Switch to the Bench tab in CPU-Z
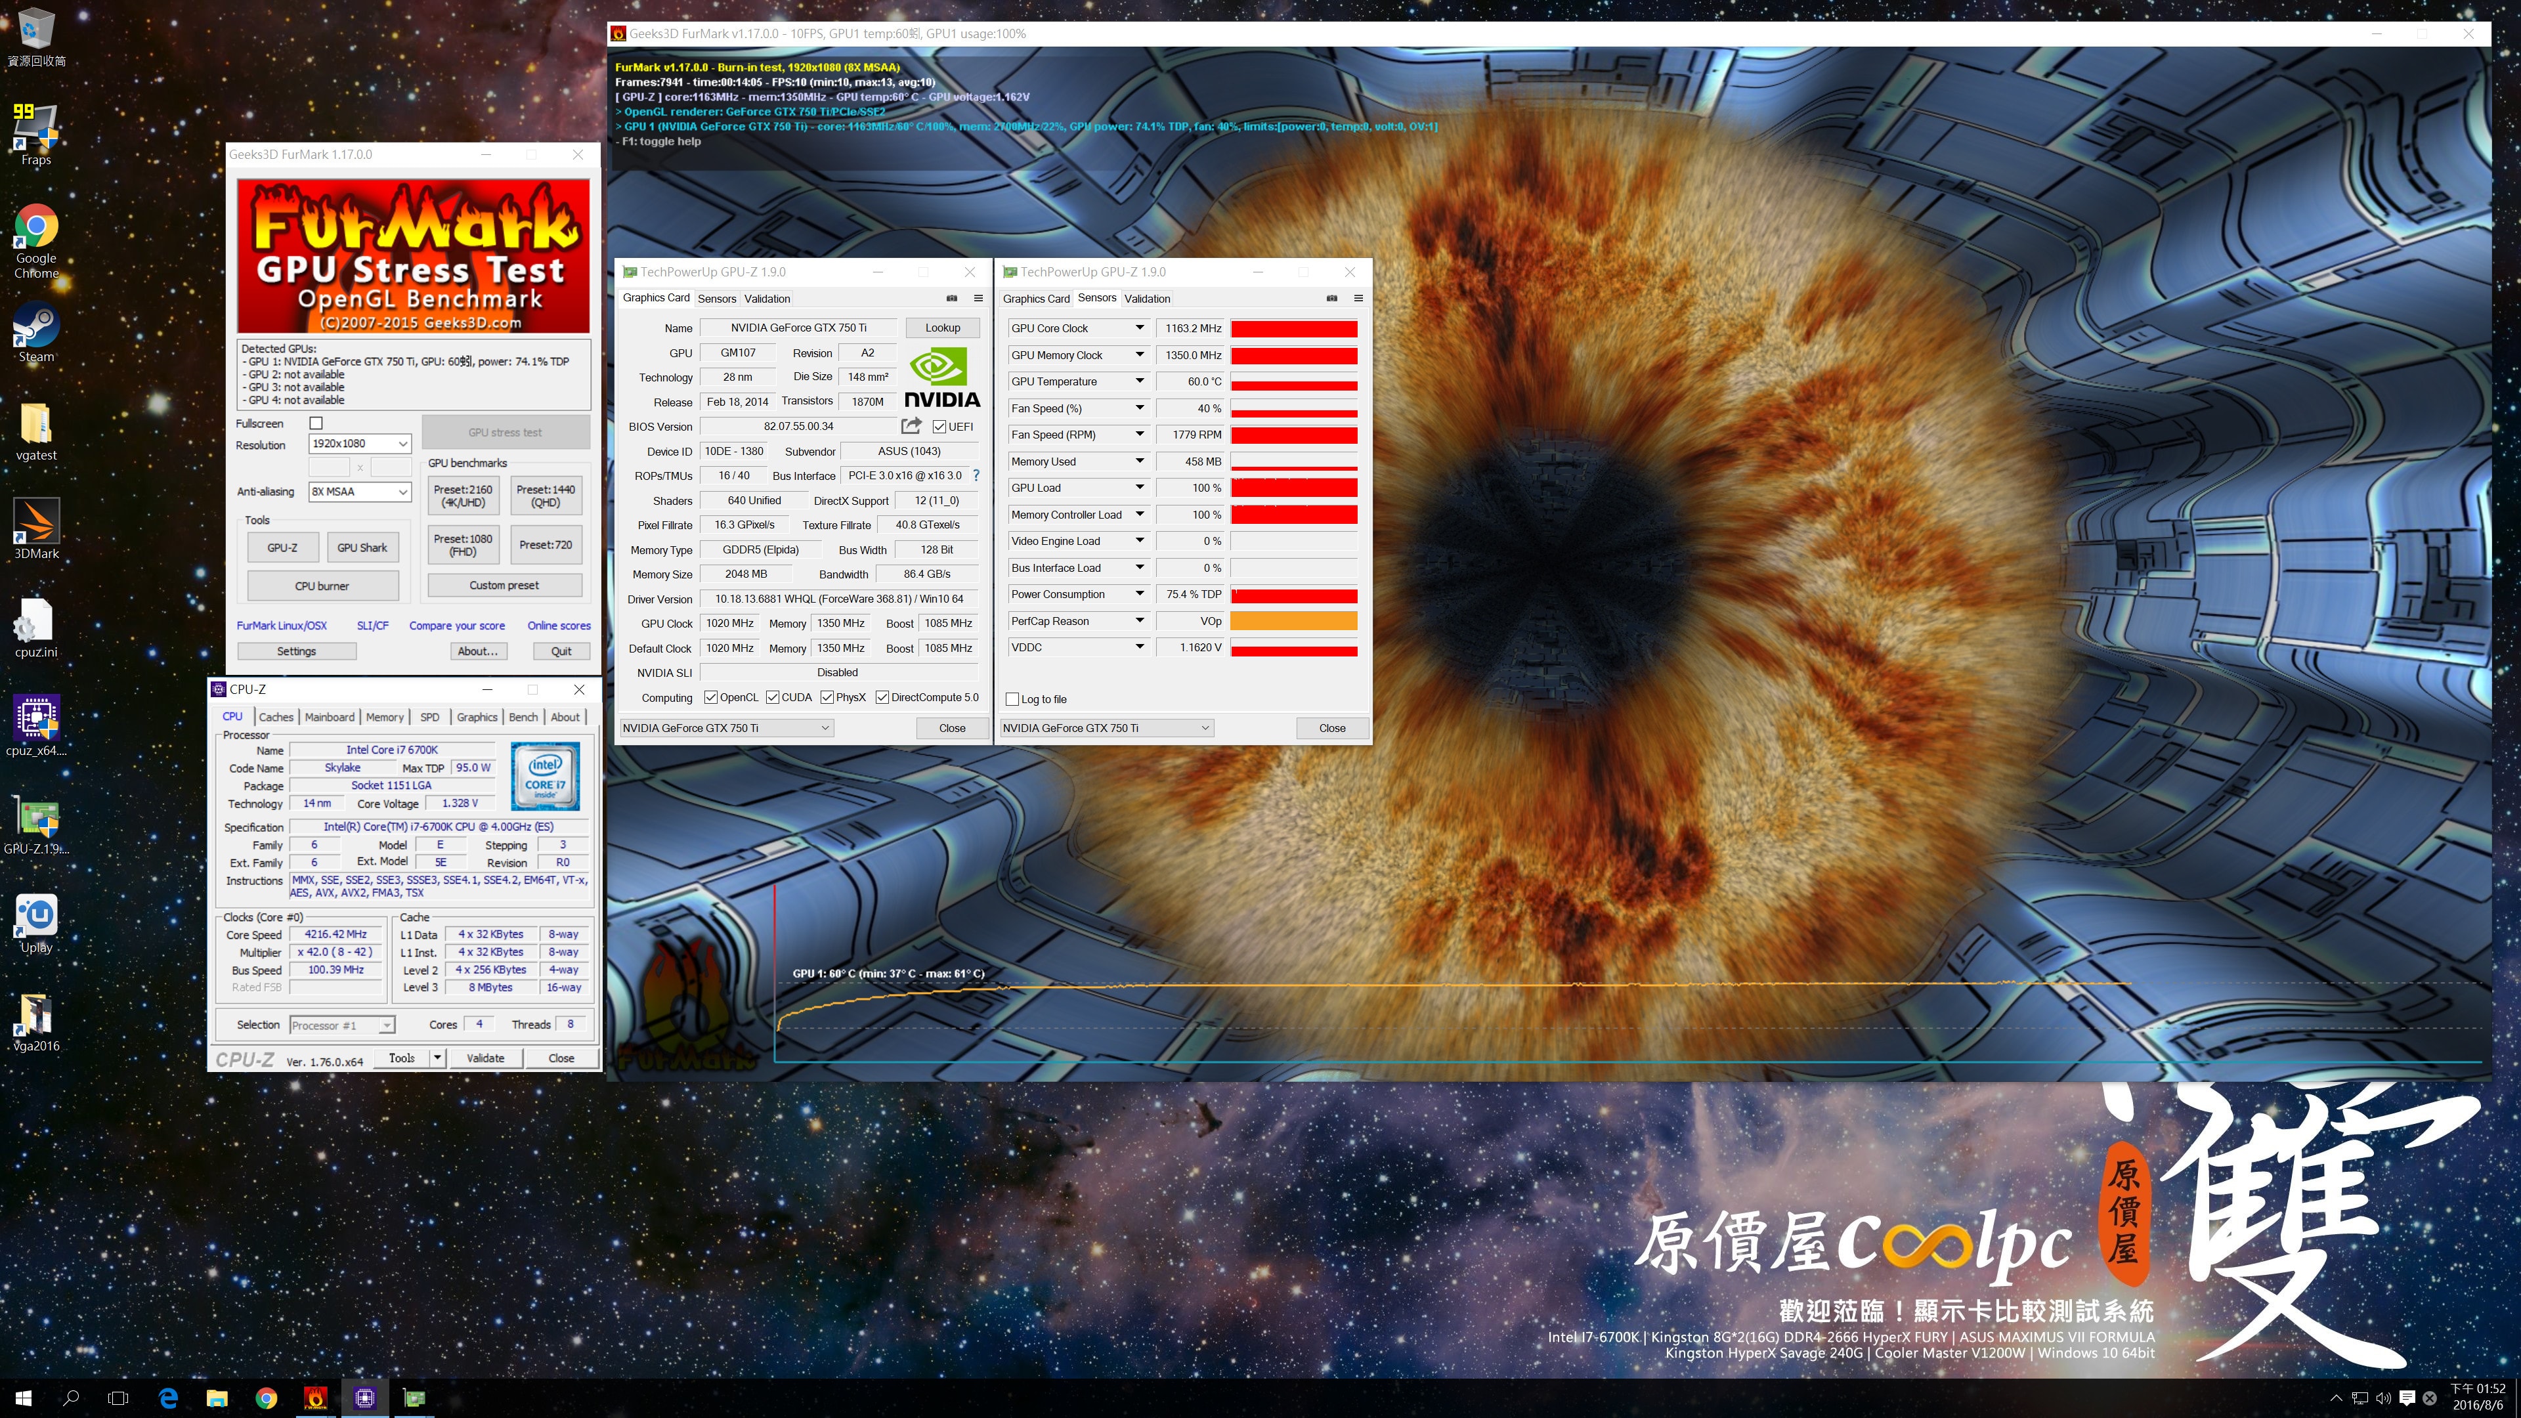The width and height of the screenshot is (2521, 1418). tap(524, 718)
